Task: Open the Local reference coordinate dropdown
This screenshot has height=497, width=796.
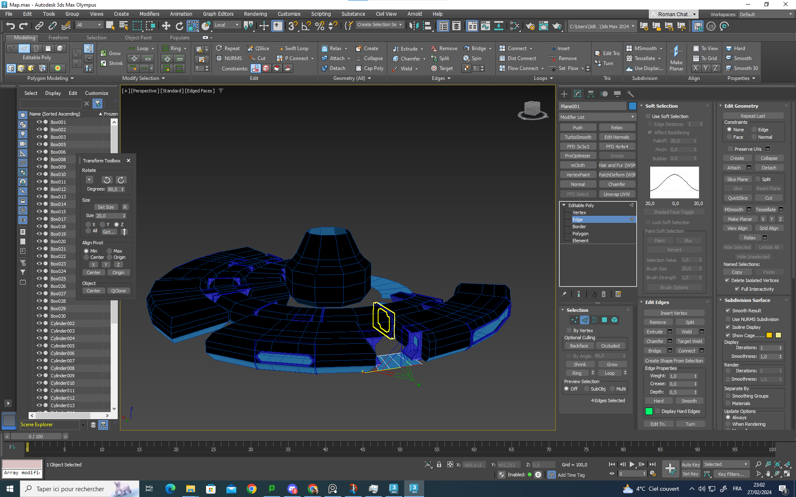Action: pos(227,25)
